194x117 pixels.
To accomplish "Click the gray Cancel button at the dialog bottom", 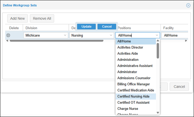I will 179,87.
